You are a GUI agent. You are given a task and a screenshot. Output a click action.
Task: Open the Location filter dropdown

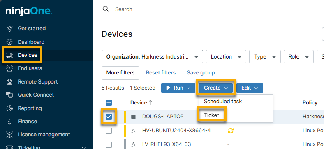[x=226, y=56]
